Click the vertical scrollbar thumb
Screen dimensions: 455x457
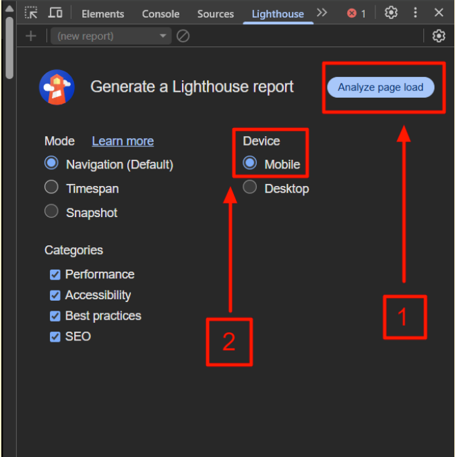(9, 48)
